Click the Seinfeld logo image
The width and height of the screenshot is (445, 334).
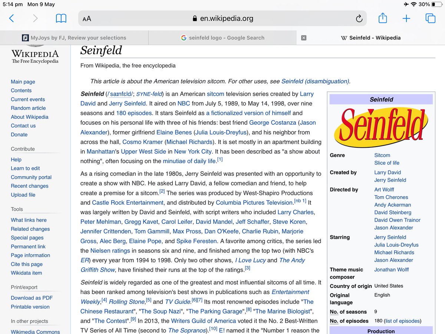[381, 127]
